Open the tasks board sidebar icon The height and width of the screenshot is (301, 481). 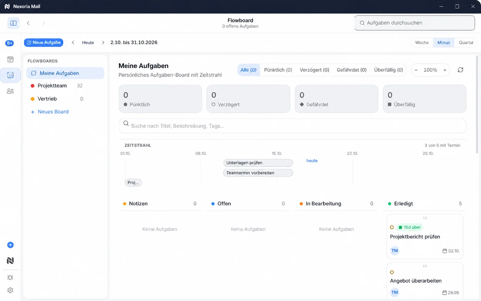tap(10, 75)
